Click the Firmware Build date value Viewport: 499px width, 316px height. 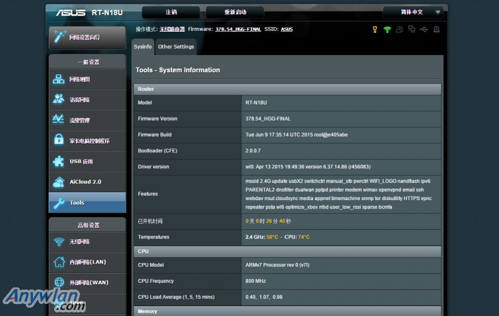pos(297,135)
